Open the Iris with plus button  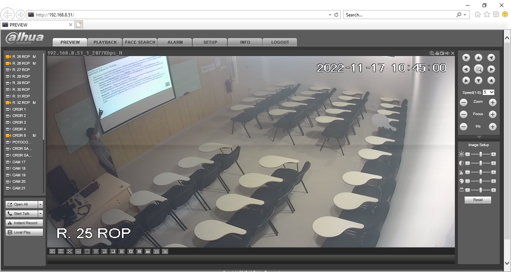pos(493,127)
